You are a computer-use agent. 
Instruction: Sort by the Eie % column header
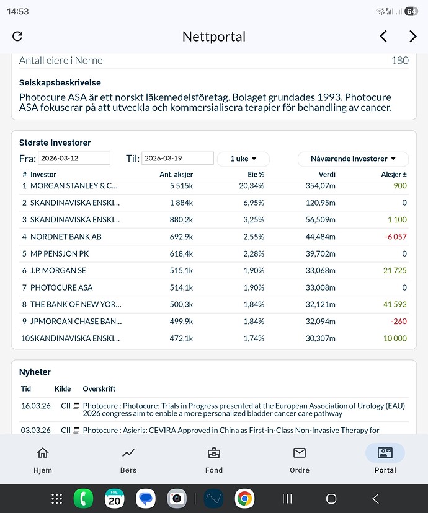tap(256, 175)
